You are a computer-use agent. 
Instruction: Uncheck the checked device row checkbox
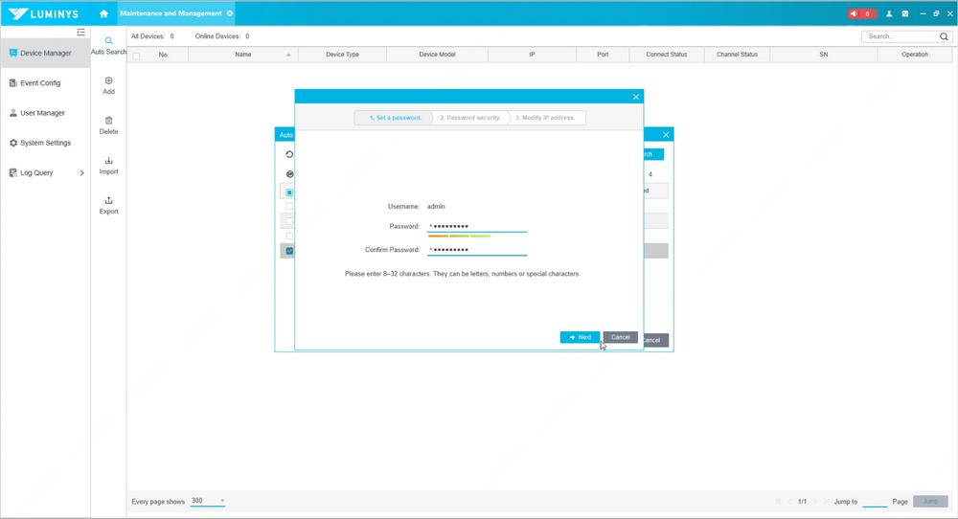click(x=289, y=251)
